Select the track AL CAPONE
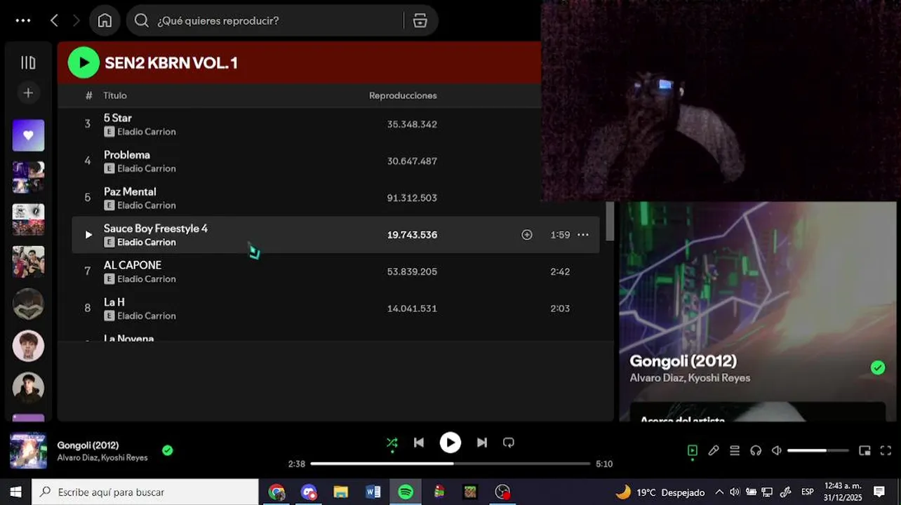 pyautogui.click(x=335, y=271)
